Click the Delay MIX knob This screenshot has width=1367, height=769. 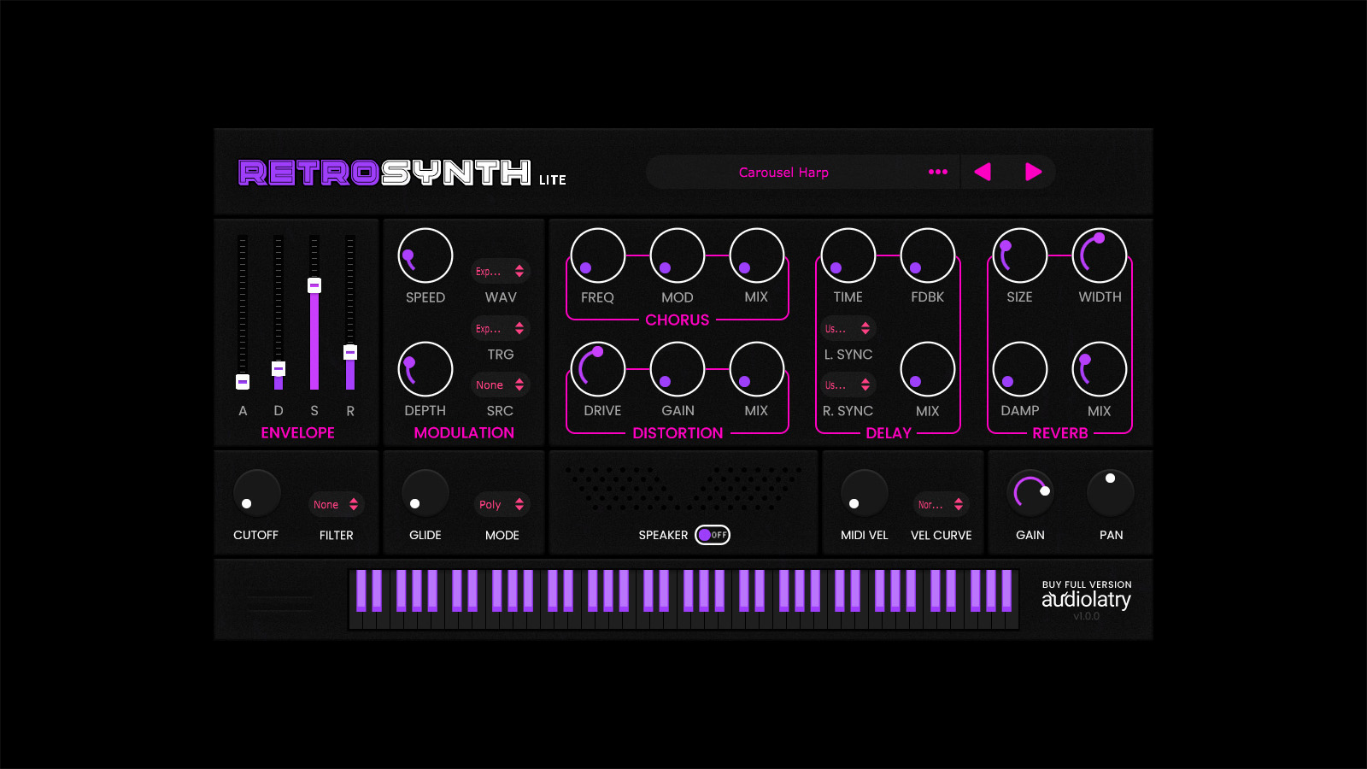tap(928, 369)
